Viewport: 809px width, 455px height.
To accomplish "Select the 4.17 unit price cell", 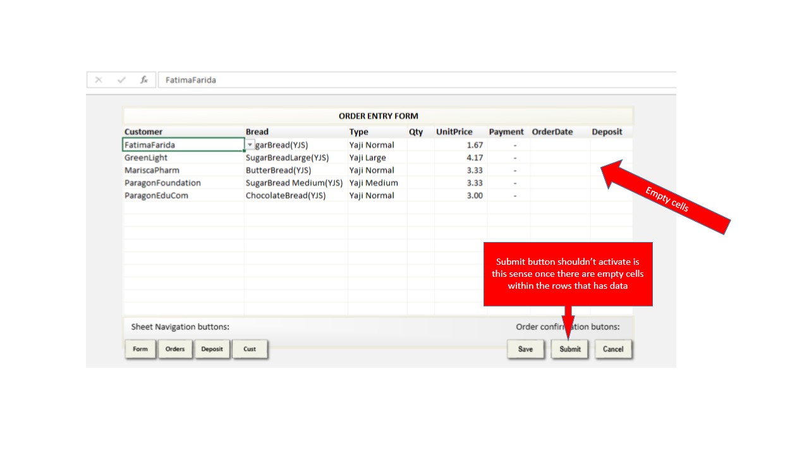I will click(461, 157).
